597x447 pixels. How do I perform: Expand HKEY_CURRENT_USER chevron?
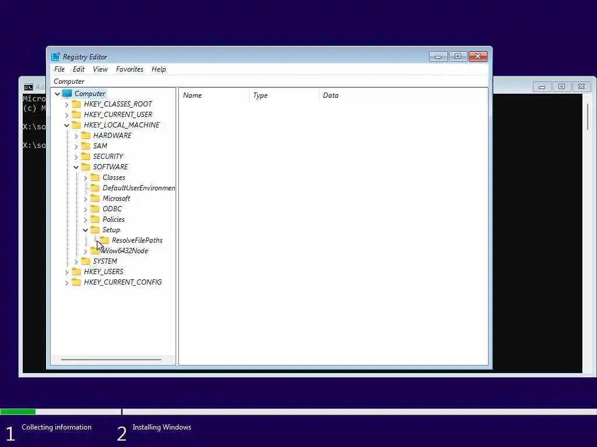[66, 115]
